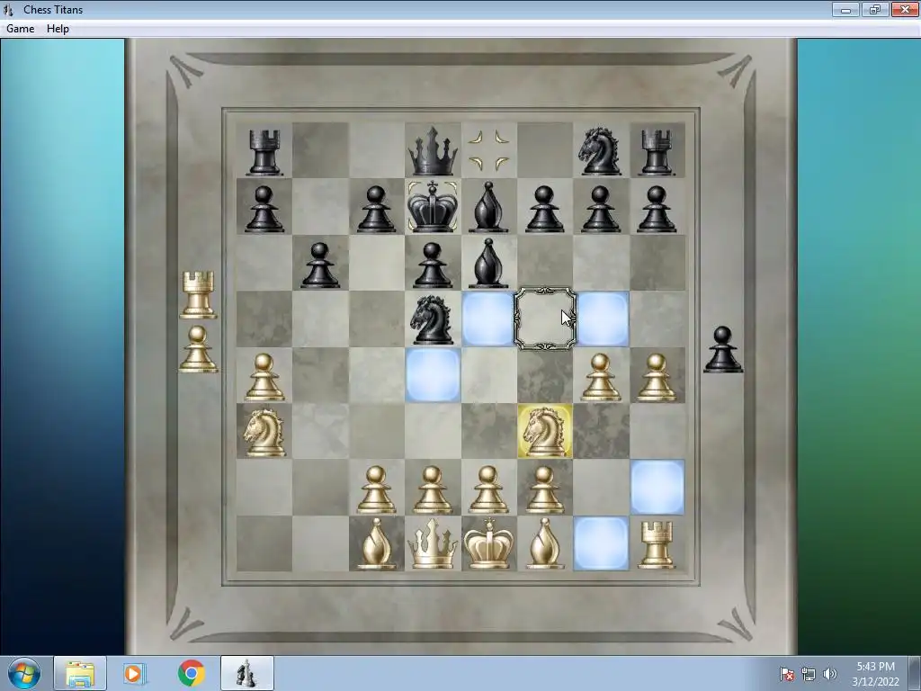Select the black pawn on f7

tap(544, 209)
